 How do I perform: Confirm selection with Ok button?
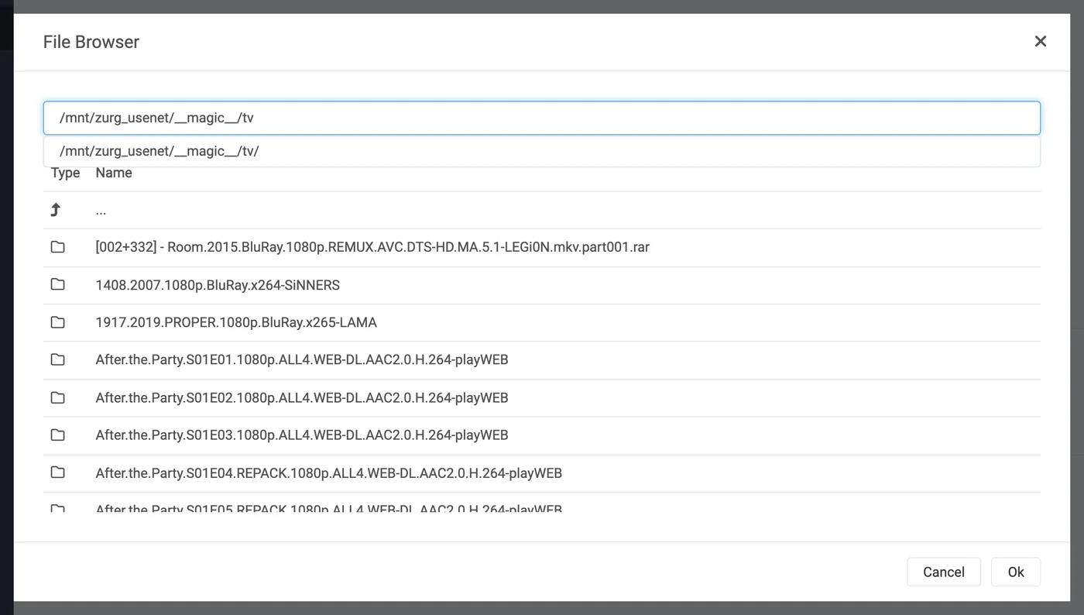click(x=1016, y=572)
